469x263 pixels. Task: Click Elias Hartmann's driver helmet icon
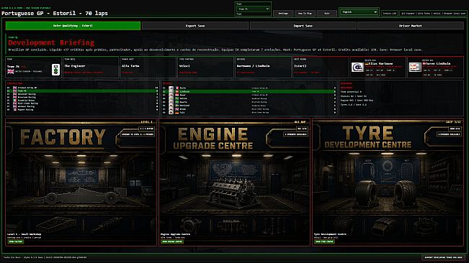(357, 67)
